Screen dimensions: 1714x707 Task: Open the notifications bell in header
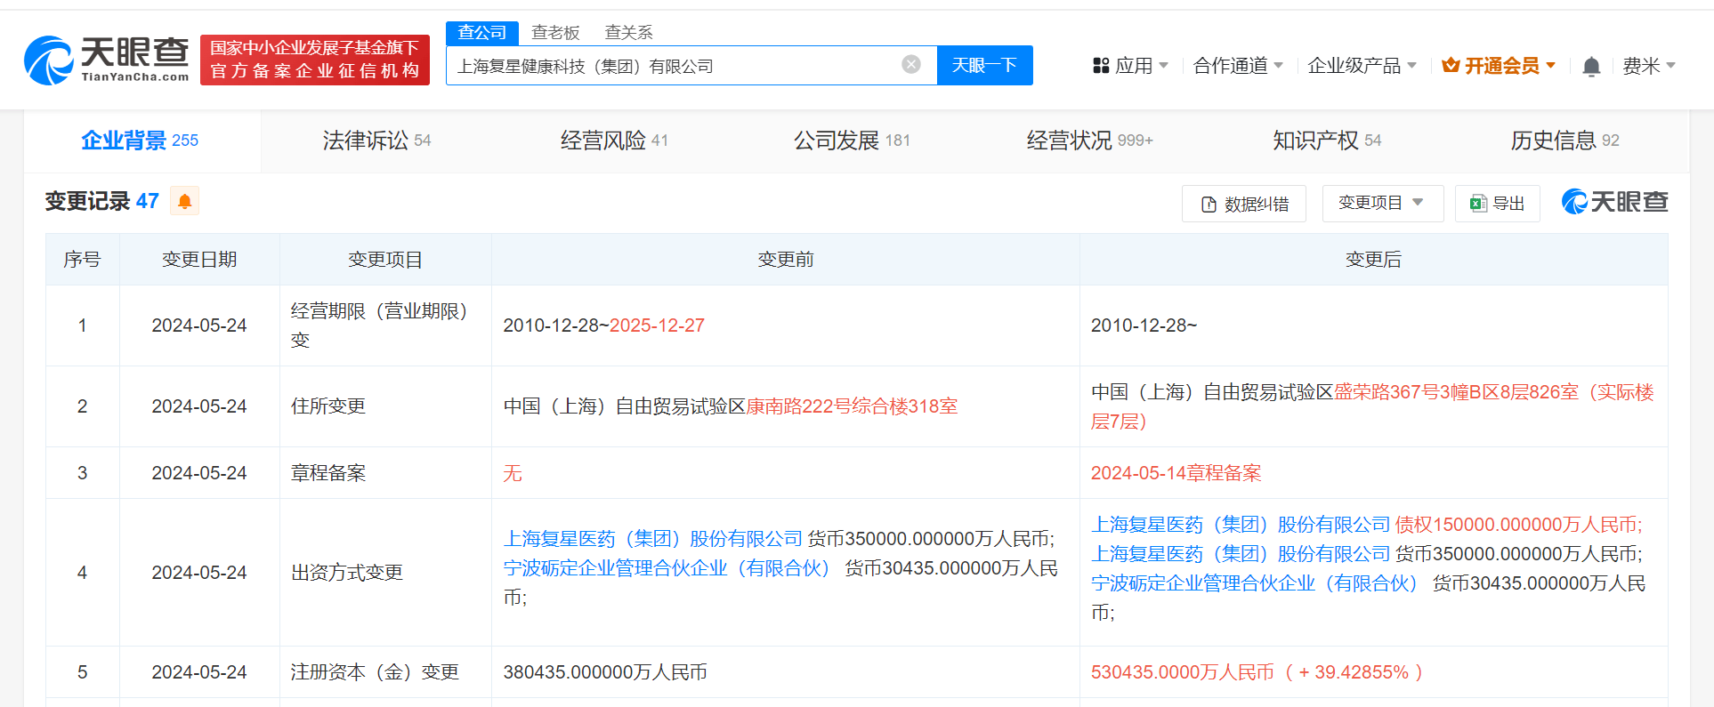[x=1591, y=66]
